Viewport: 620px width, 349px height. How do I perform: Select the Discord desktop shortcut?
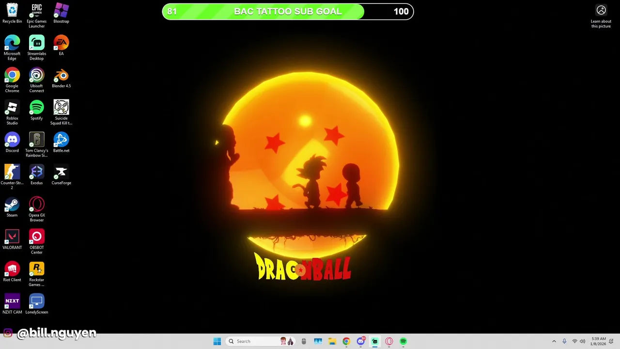(12, 143)
